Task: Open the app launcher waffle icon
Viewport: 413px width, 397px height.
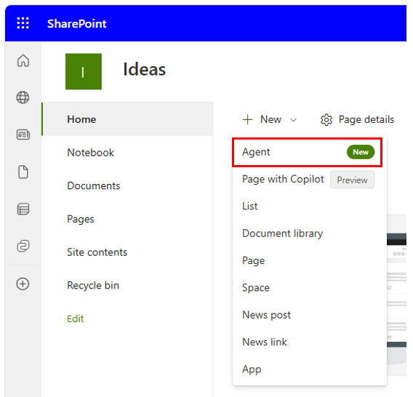Action: (x=23, y=23)
